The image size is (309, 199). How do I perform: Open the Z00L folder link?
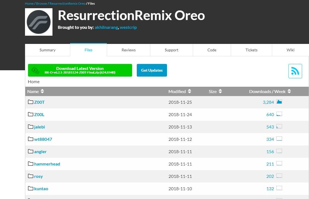(39, 115)
